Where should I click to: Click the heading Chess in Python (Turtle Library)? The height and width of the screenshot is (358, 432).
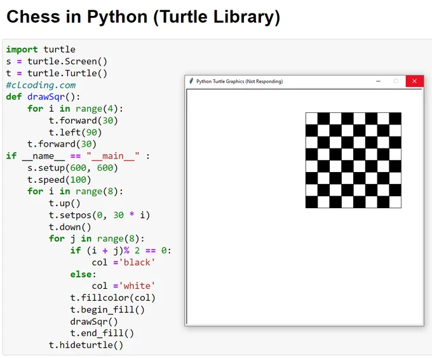[x=144, y=17]
